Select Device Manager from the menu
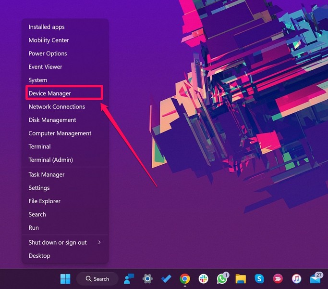This screenshot has width=328, height=289. click(x=50, y=93)
